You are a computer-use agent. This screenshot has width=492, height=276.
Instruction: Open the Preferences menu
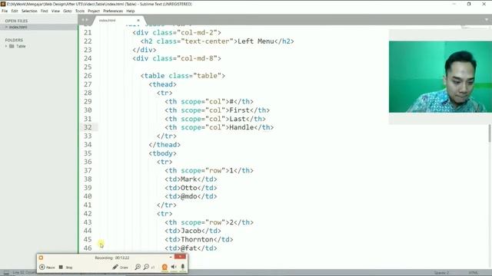coord(113,11)
